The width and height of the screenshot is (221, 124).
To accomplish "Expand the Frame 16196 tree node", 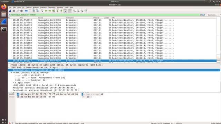I will [x=9, y=65].
